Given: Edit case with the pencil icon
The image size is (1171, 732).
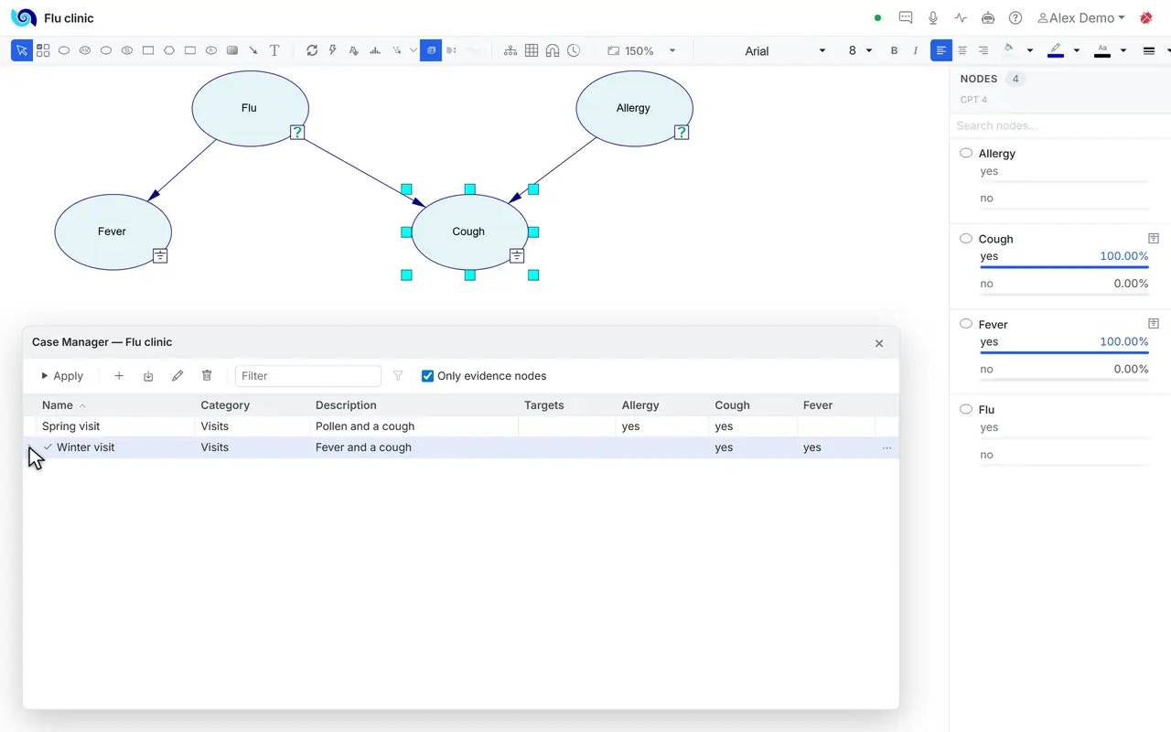Looking at the screenshot, I should click(x=177, y=376).
